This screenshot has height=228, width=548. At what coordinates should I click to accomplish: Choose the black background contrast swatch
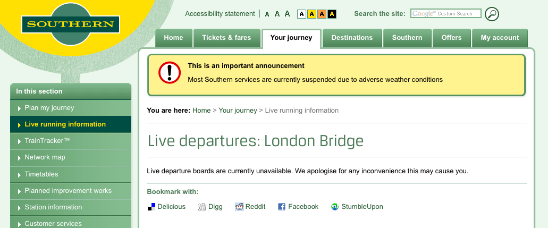(x=332, y=14)
